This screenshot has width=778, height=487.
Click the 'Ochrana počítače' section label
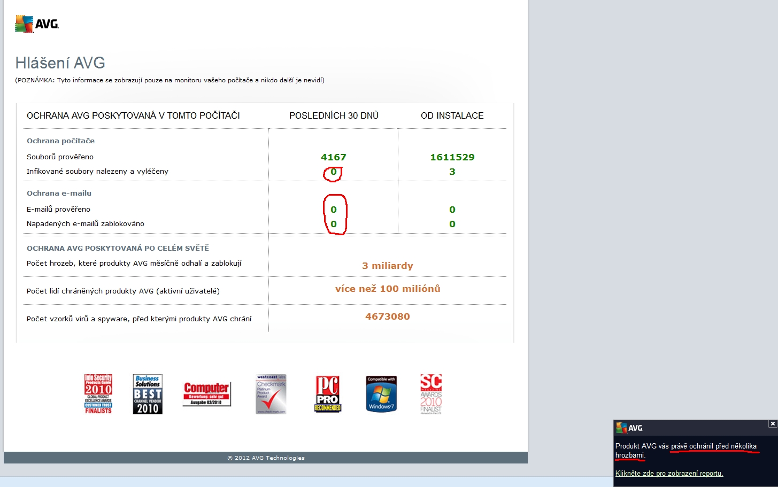pyautogui.click(x=60, y=141)
